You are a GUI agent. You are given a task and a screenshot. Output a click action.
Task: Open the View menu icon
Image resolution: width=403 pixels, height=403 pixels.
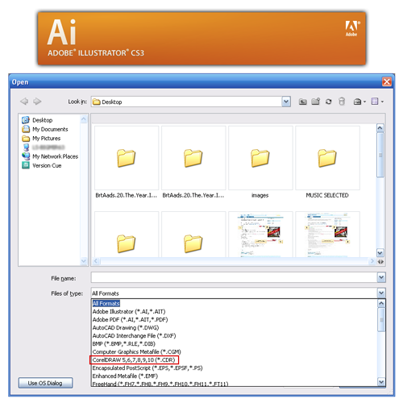377,102
